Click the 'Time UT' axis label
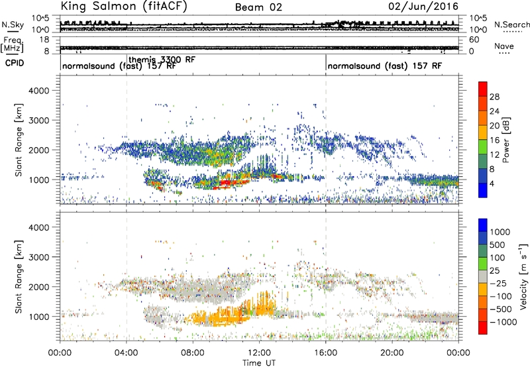 tap(259, 363)
